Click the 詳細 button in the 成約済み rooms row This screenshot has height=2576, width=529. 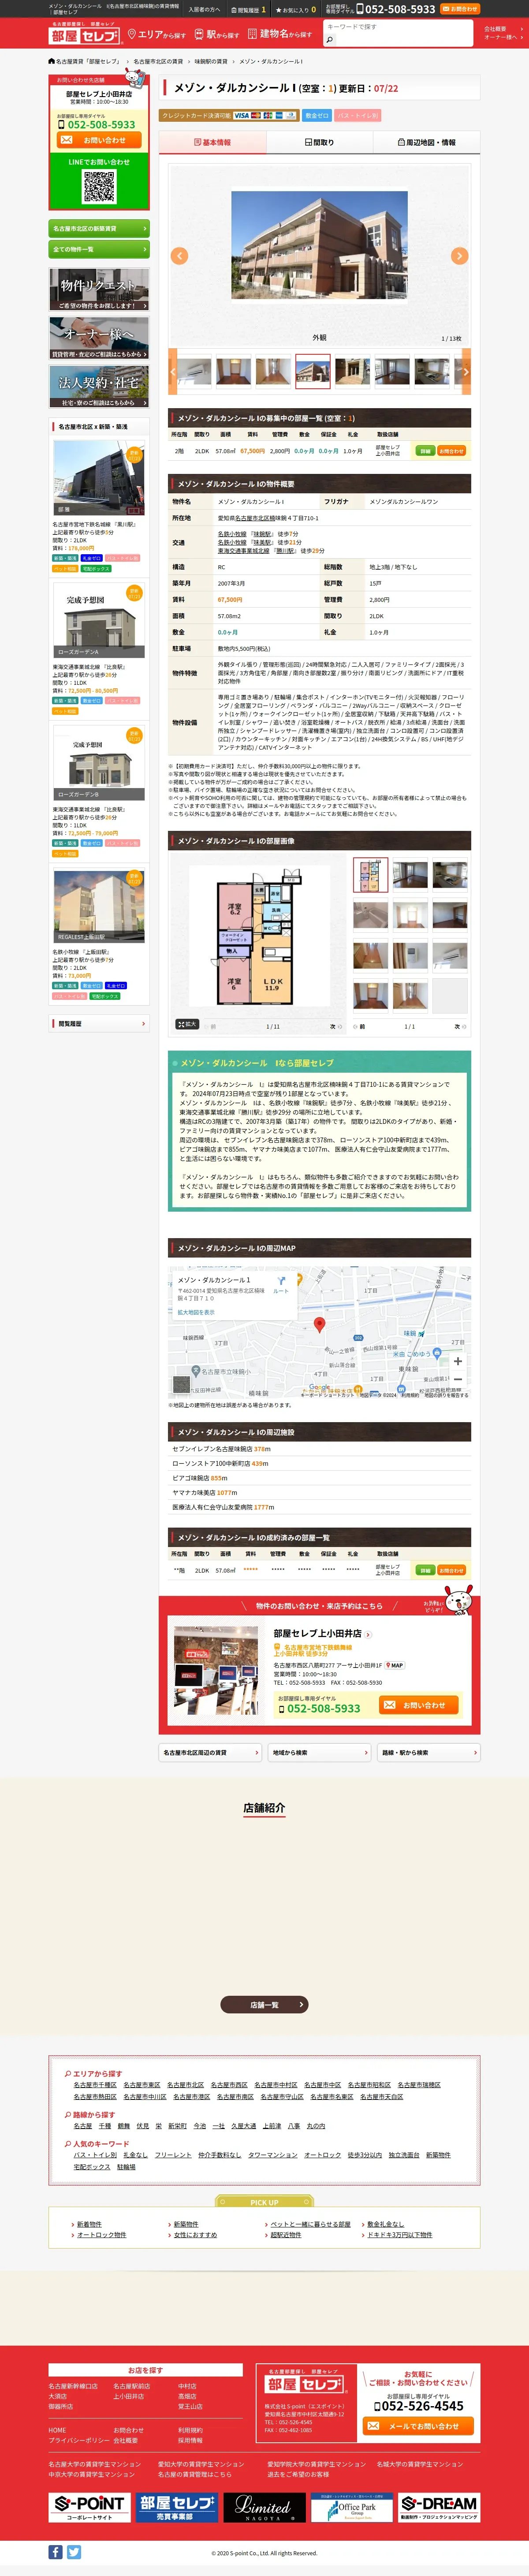point(425,1570)
